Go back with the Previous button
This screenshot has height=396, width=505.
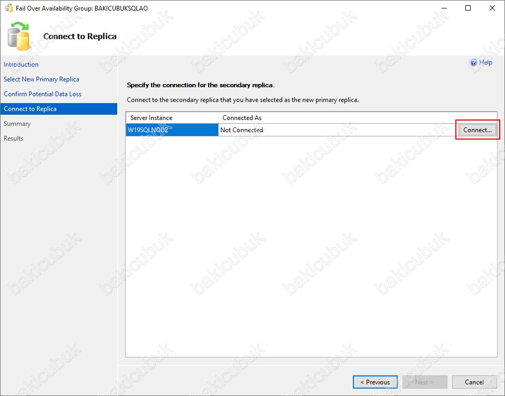(375, 382)
